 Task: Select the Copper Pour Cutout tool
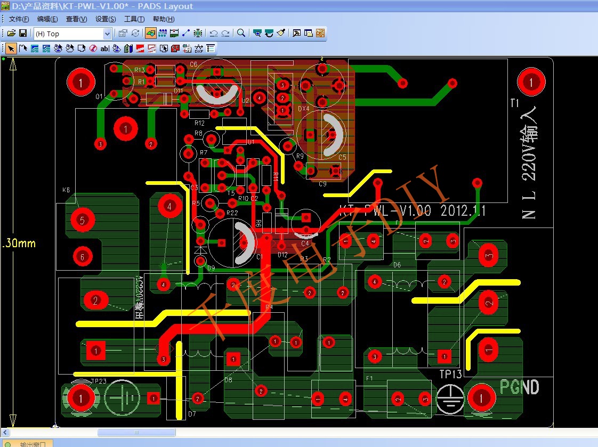tap(70, 48)
